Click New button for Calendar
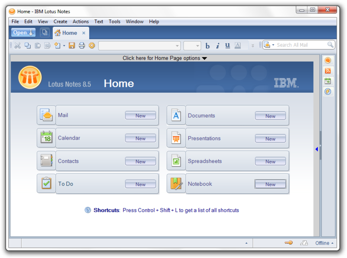This screenshot has height=258, width=347. [x=140, y=138]
